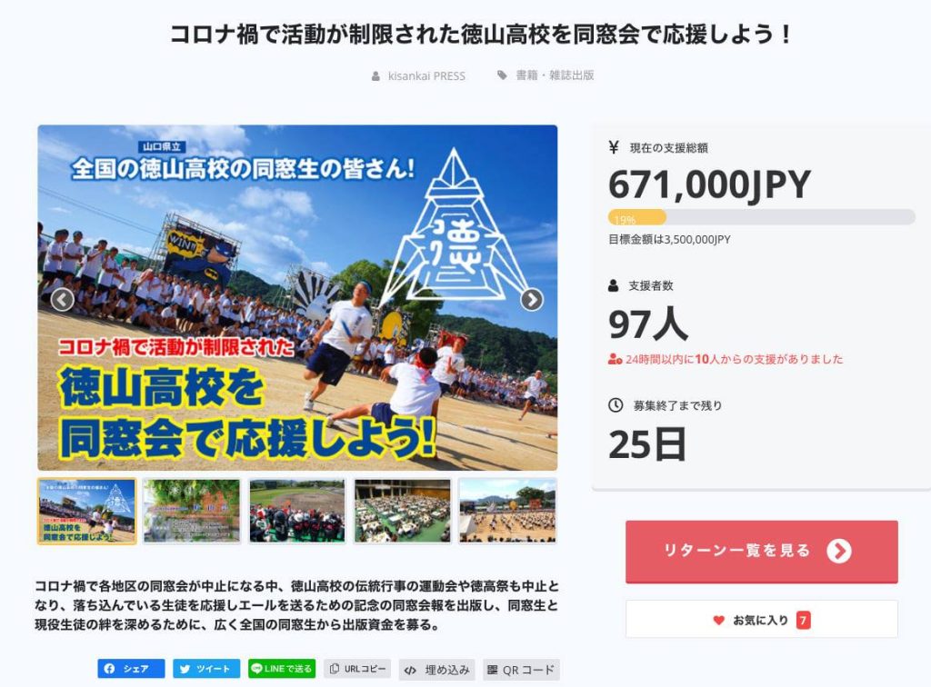Select fifth thumbnail of schoolyard gathering
Image resolution: width=931 pixels, height=687 pixels.
click(507, 511)
